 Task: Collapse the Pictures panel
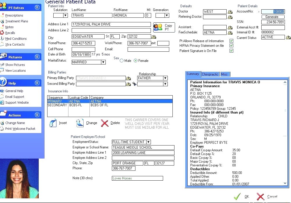click(x=37, y=57)
